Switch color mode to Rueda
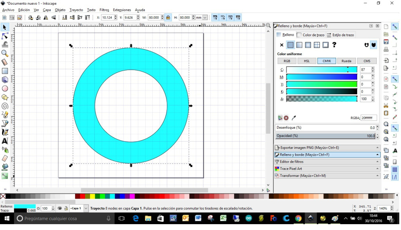401x230 pixels. [346, 61]
